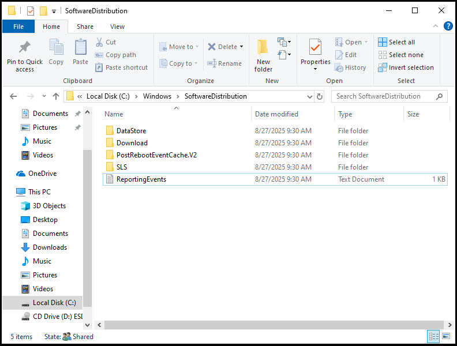Go up one folder level

pyautogui.click(x=56, y=96)
